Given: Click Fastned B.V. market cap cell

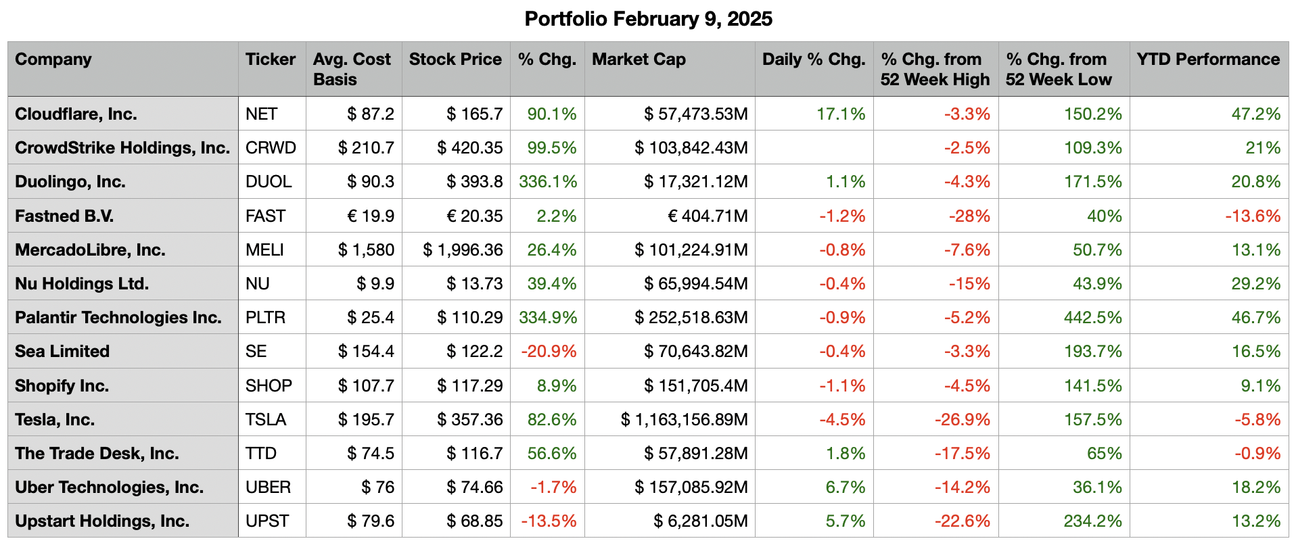Looking at the screenshot, I should [x=708, y=216].
